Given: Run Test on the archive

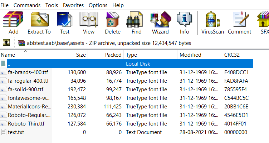Looking at the screenshot, I should tap(65, 22).
